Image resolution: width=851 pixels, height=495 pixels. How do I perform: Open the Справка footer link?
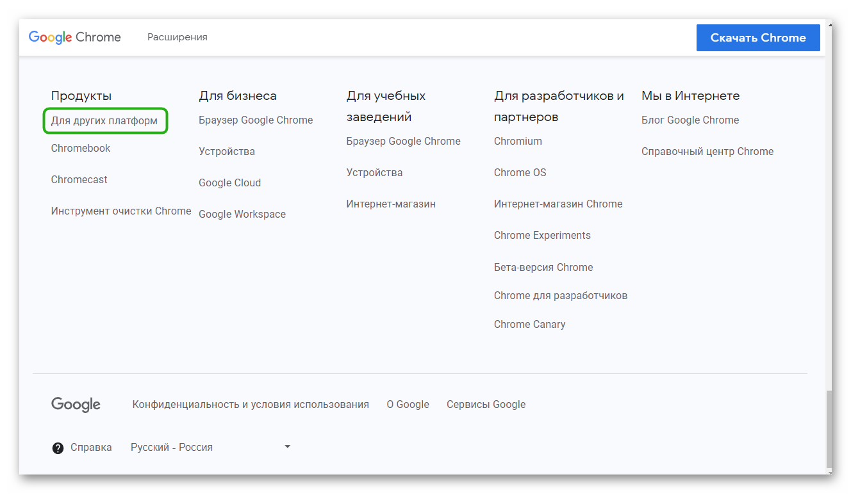click(91, 447)
